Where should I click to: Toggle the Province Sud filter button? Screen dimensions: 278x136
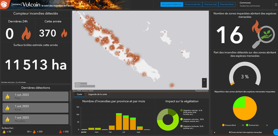tap(210, 4)
